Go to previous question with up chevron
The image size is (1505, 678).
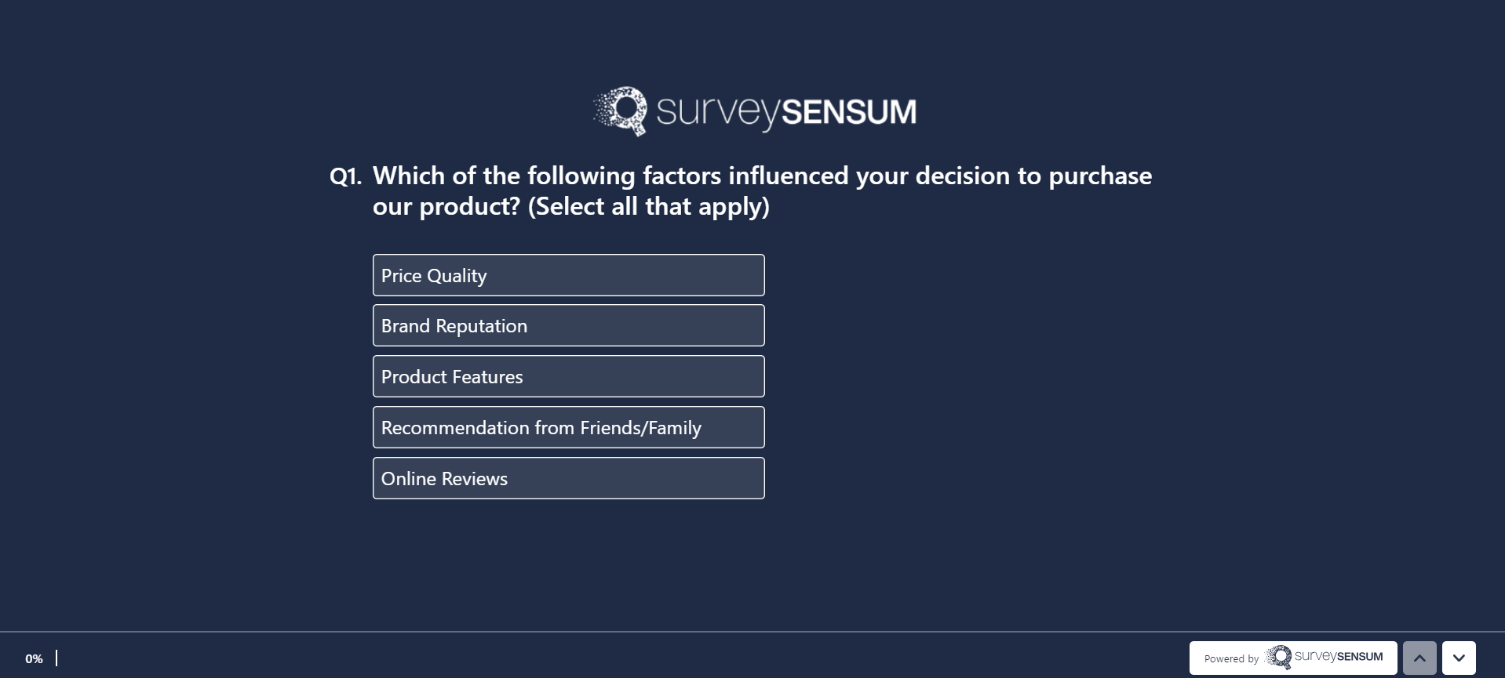point(1419,658)
